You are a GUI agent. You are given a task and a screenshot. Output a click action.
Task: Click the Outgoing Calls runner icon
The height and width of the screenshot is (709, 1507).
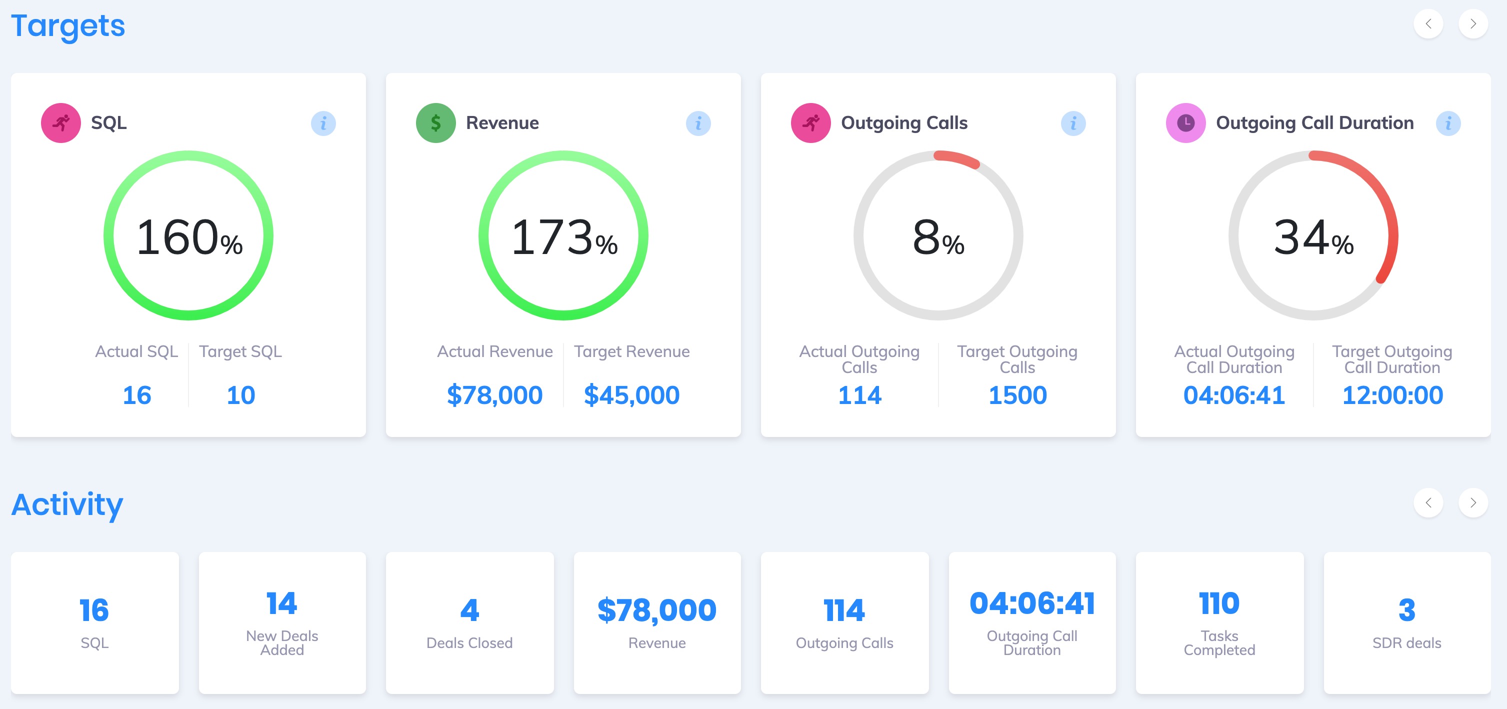[811, 123]
